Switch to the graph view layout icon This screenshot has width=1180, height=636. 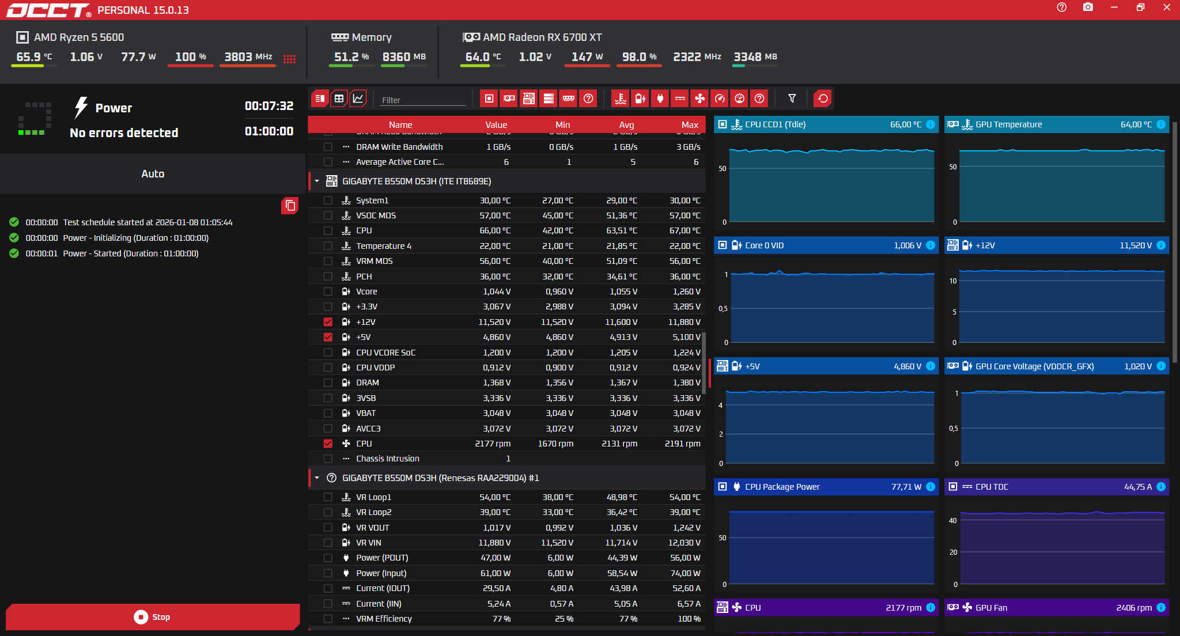(x=358, y=99)
